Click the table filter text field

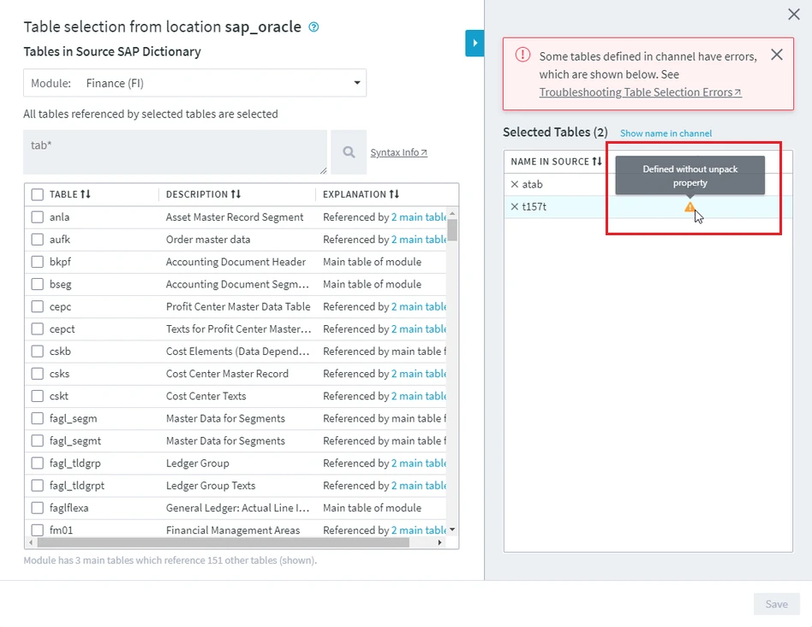pos(175,152)
